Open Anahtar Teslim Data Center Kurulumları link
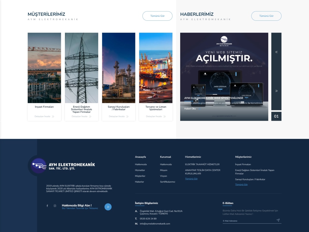This screenshot has width=309, height=232. pos(203,172)
